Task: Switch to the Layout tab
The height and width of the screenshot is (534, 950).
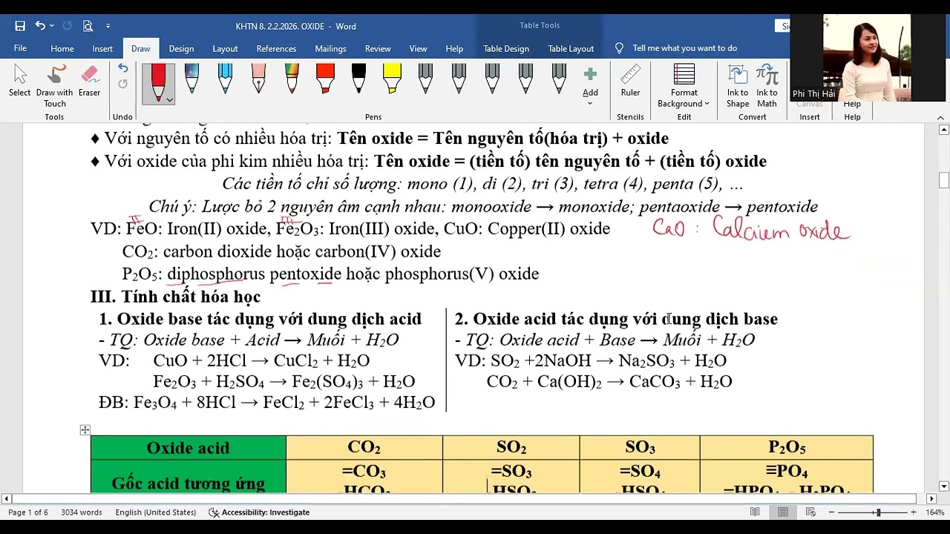Action: tap(225, 48)
